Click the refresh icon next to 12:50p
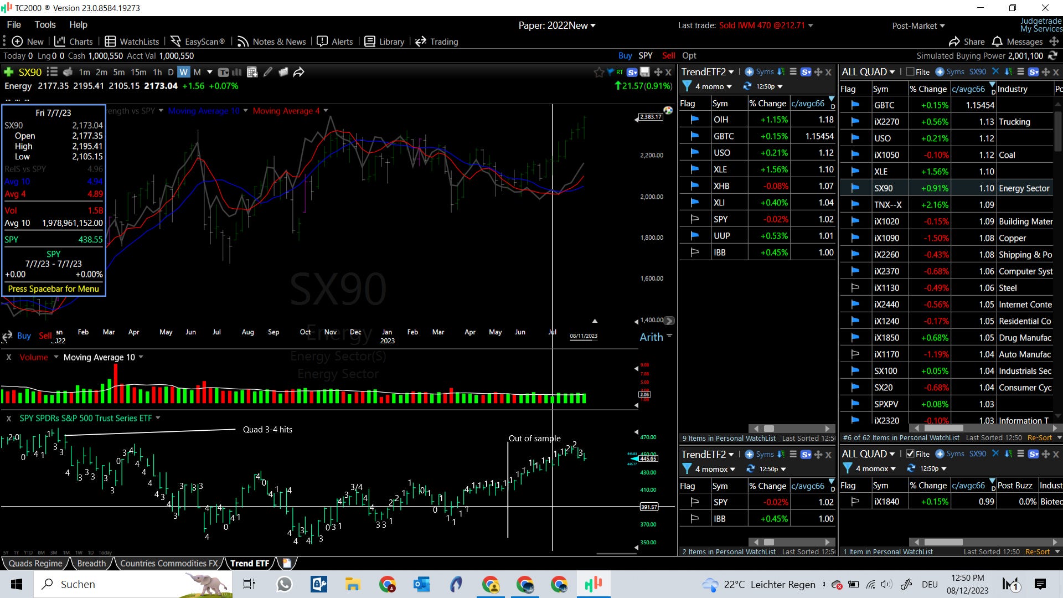 pyautogui.click(x=747, y=86)
